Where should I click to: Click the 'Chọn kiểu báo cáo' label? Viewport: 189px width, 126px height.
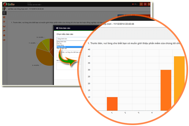[65, 34]
